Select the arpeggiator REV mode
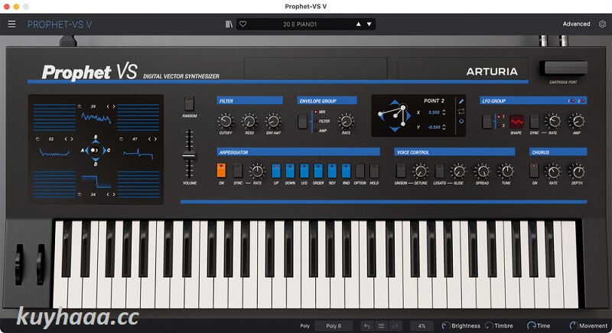 click(332, 171)
